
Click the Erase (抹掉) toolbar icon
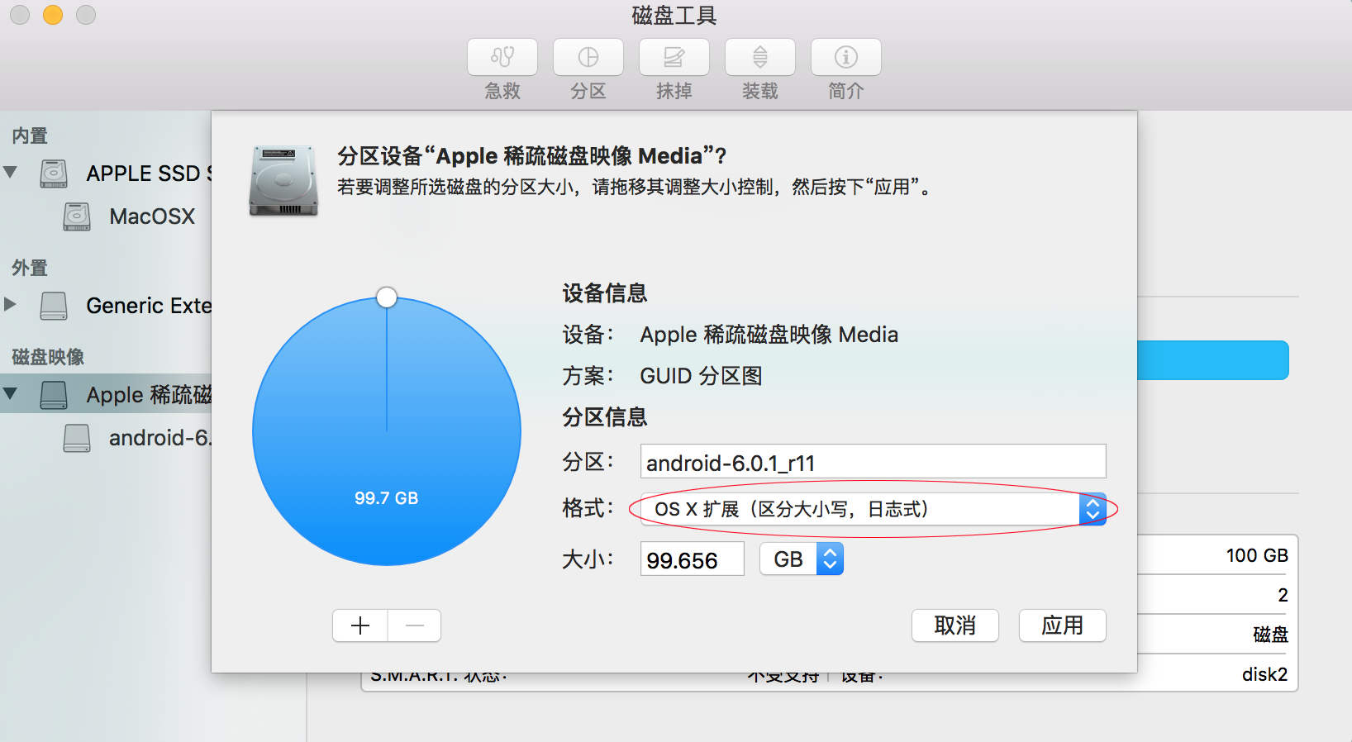(674, 57)
